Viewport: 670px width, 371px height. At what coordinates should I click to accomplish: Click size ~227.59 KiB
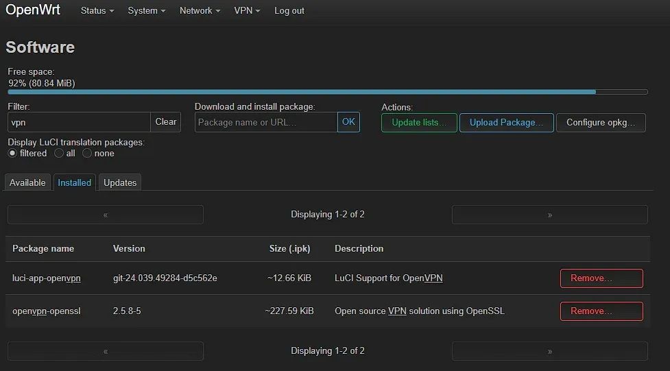pyautogui.click(x=289, y=311)
